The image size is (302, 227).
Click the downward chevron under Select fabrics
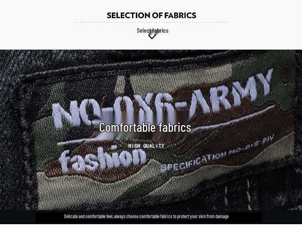click(152, 36)
